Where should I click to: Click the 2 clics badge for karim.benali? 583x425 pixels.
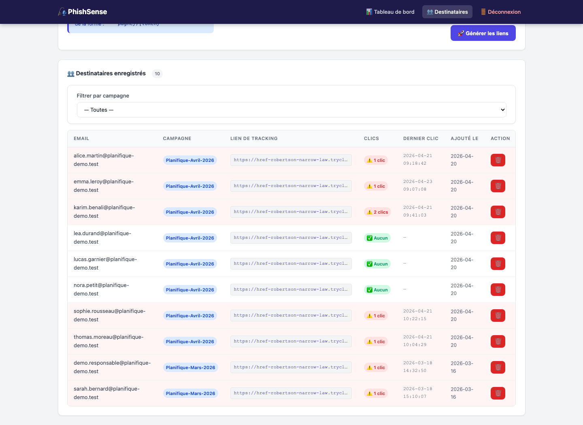tap(377, 212)
